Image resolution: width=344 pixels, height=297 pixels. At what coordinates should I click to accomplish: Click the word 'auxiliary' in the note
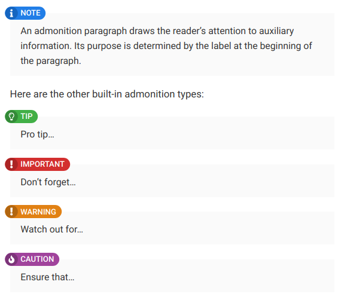point(276,31)
